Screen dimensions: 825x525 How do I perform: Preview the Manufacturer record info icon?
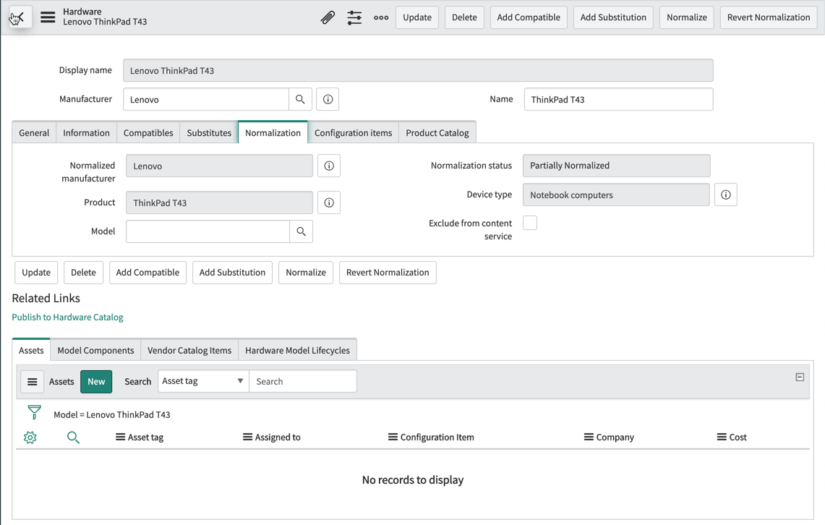(x=328, y=99)
